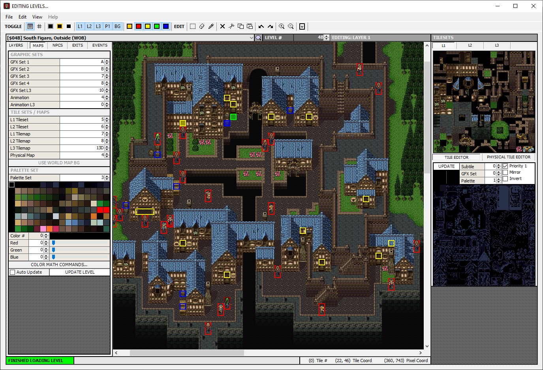This screenshot has height=370, width=543.
Task: Click the UPDATE LEVEL button
Action: (80, 272)
